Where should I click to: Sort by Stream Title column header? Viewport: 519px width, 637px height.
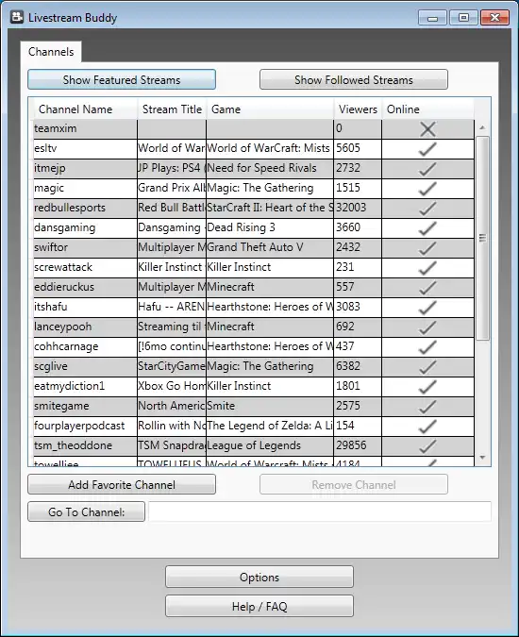pyautogui.click(x=172, y=109)
